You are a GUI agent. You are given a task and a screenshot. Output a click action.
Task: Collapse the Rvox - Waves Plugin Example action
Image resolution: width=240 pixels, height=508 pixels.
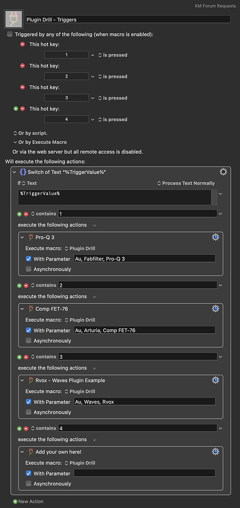point(22,381)
